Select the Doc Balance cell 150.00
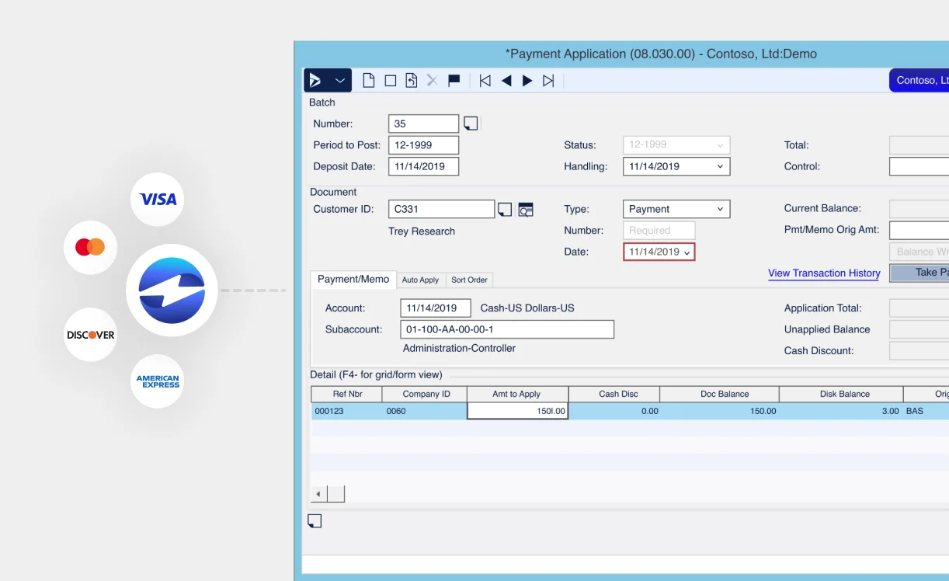949x581 pixels. coord(720,411)
